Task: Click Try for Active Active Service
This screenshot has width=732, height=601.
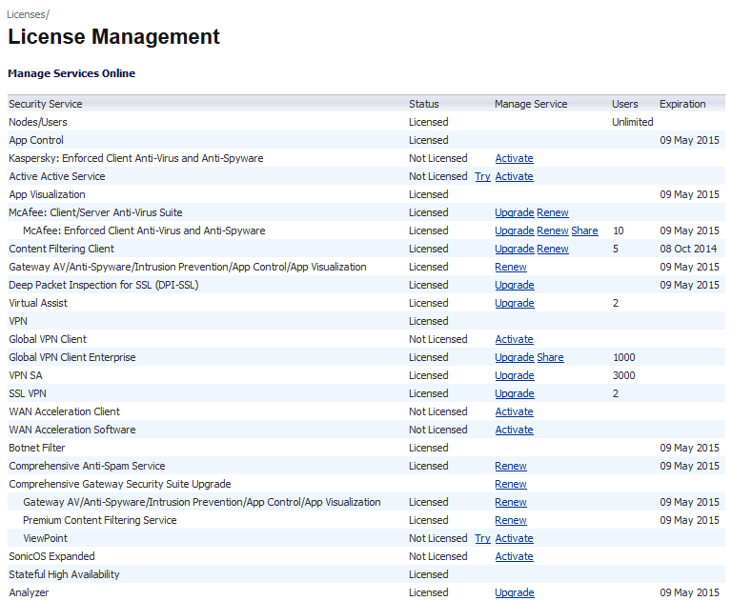Action: click(x=482, y=176)
